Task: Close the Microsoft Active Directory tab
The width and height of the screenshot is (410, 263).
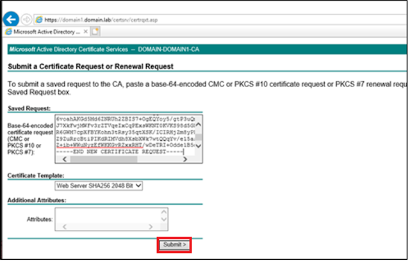Action: tap(85, 31)
